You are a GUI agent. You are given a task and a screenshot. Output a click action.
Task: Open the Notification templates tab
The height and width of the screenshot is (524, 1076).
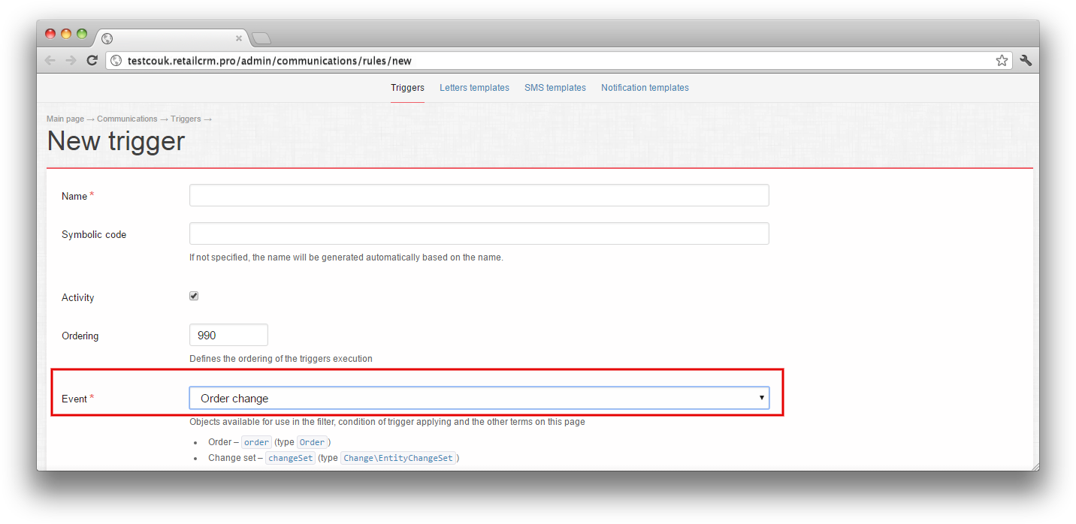645,88
